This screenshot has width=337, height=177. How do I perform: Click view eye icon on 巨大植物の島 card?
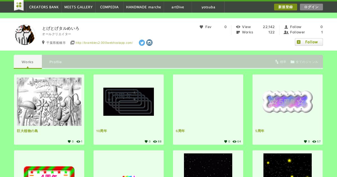pyautogui.click(x=78, y=142)
